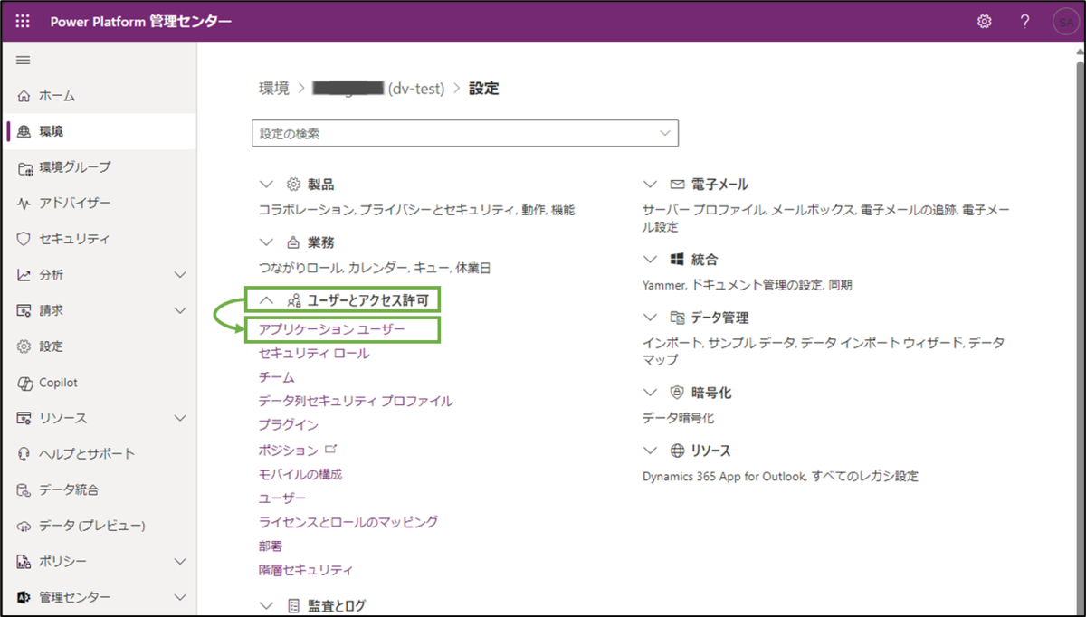This screenshot has height=617, width=1086.
Task: Click the 製品 gear icon
Action: (293, 185)
